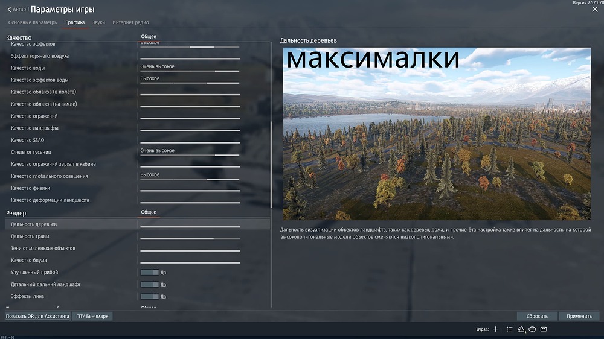Screen dimensions: 604x339
Task: Click the Общее label in Рендер section
Action: [149, 212]
